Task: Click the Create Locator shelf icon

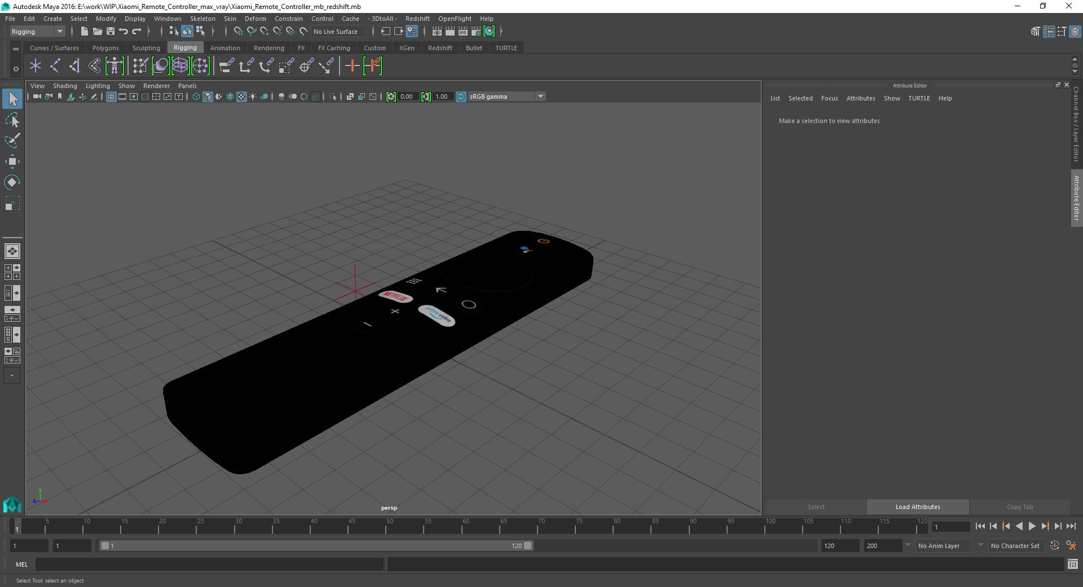Action: pos(36,66)
